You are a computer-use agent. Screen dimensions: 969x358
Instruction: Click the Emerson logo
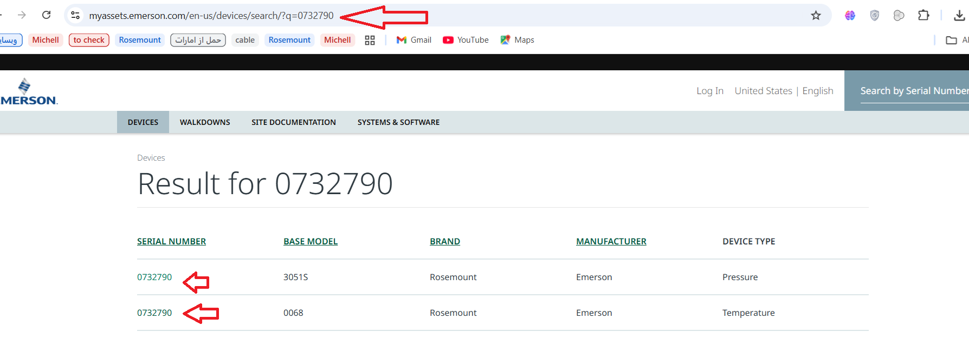coord(28,91)
